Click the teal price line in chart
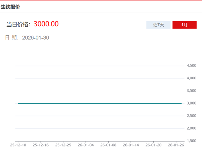Screen dimensions: 204x147 click(100, 103)
